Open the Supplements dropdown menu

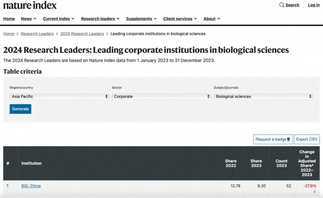141,19
